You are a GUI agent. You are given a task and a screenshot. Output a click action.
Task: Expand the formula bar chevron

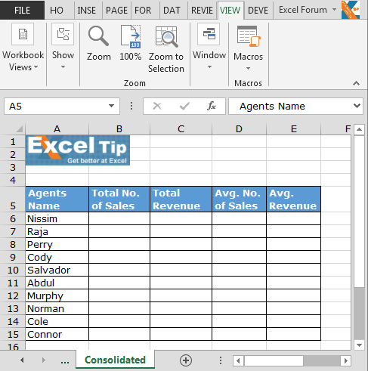tap(357, 106)
